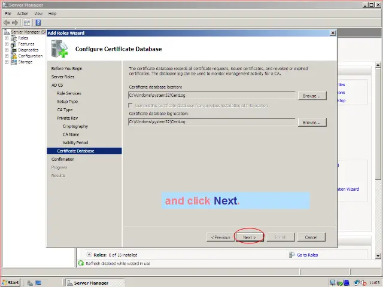The height and width of the screenshot is (287, 383).
Task: Click the Next button
Action: click(x=250, y=237)
